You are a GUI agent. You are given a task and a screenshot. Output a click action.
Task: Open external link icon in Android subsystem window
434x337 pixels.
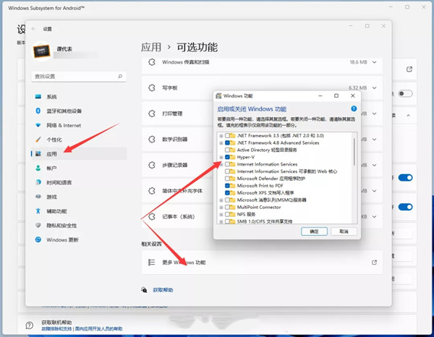pyautogui.click(x=409, y=69)
